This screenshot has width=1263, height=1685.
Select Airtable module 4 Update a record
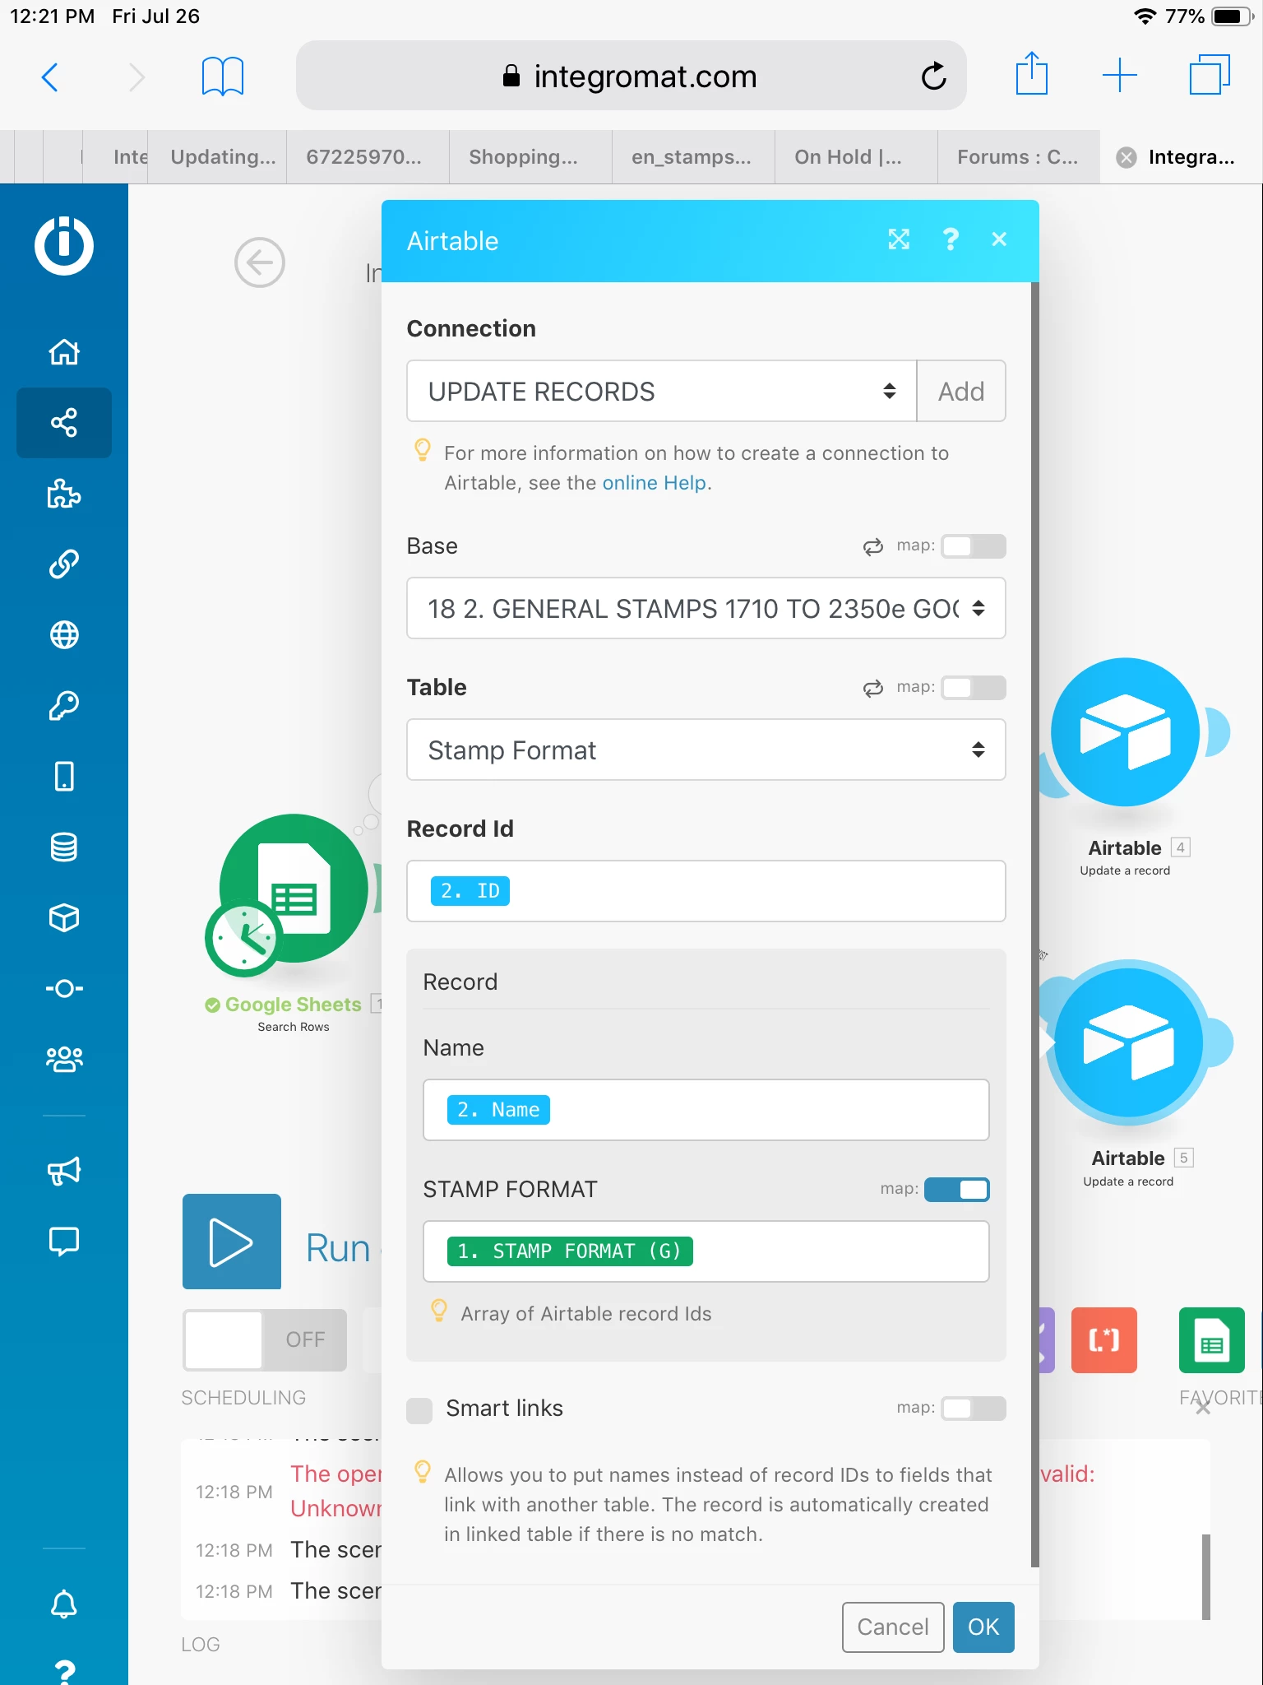(x=1126, y=732)
